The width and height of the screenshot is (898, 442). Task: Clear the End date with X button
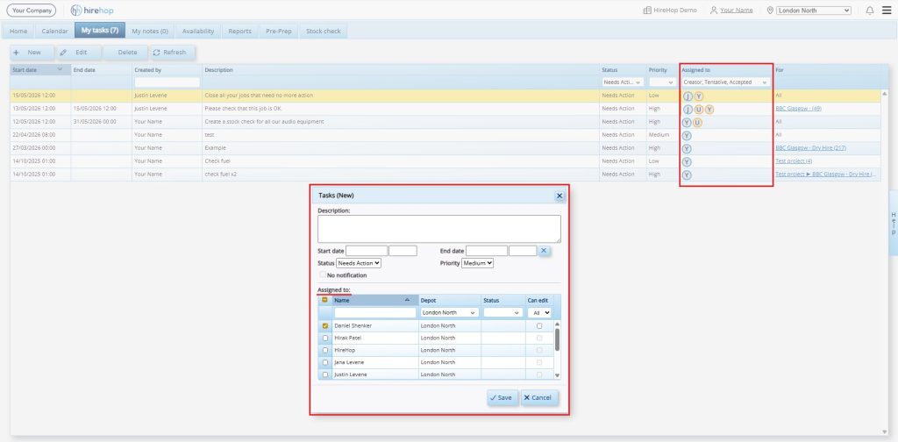pos(544,251)
